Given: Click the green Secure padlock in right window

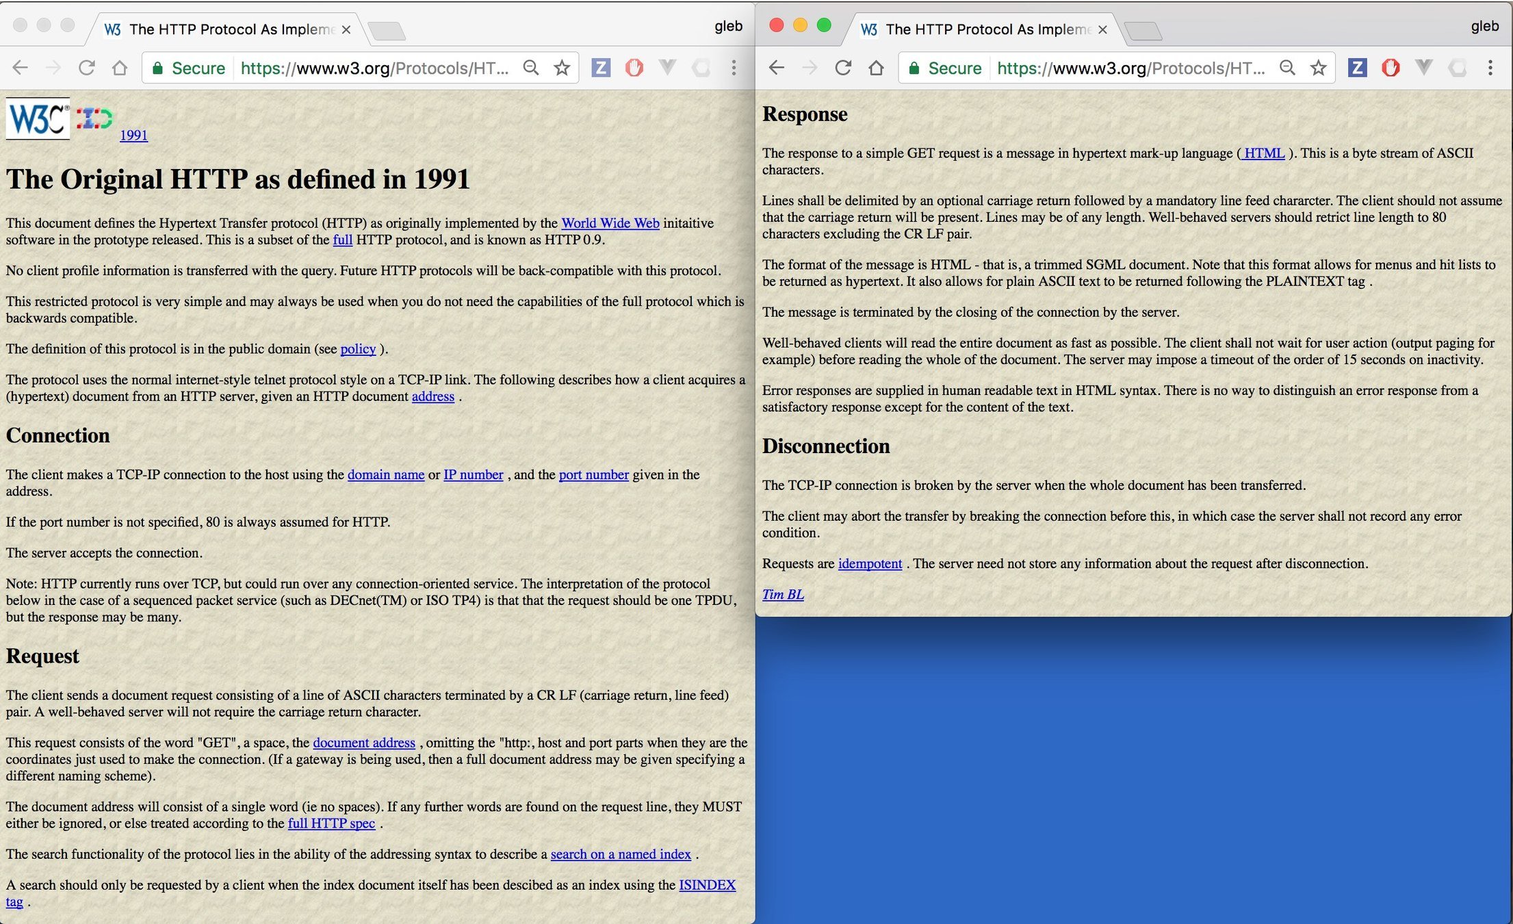Looking at the screenshot, I should (x=914, y=68).
